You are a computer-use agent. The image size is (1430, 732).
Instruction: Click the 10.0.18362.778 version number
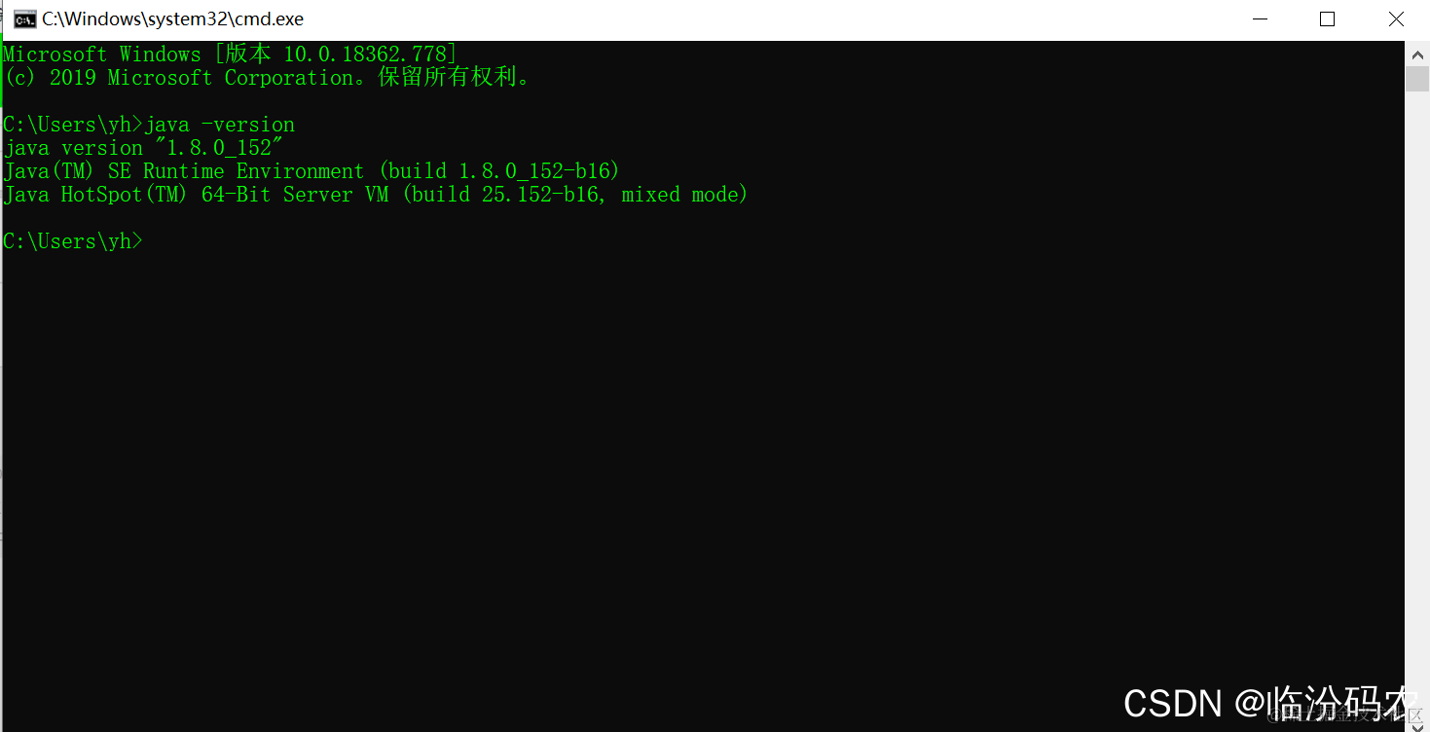click(364, 55)
